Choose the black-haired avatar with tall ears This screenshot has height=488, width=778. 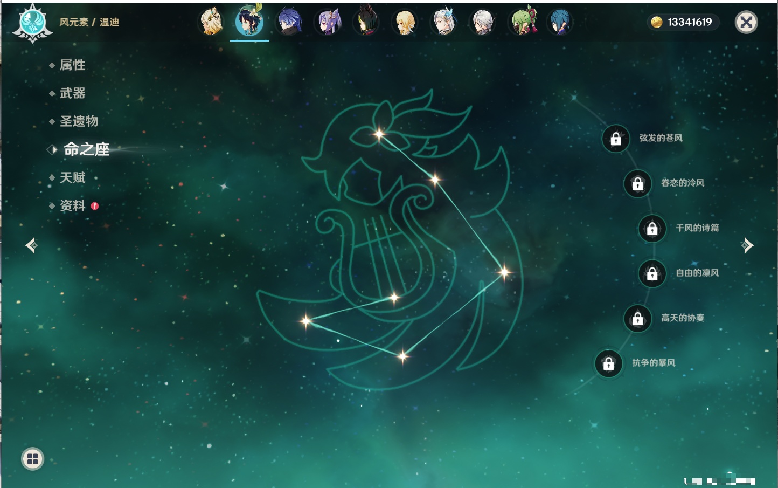[x=366, y=22]
